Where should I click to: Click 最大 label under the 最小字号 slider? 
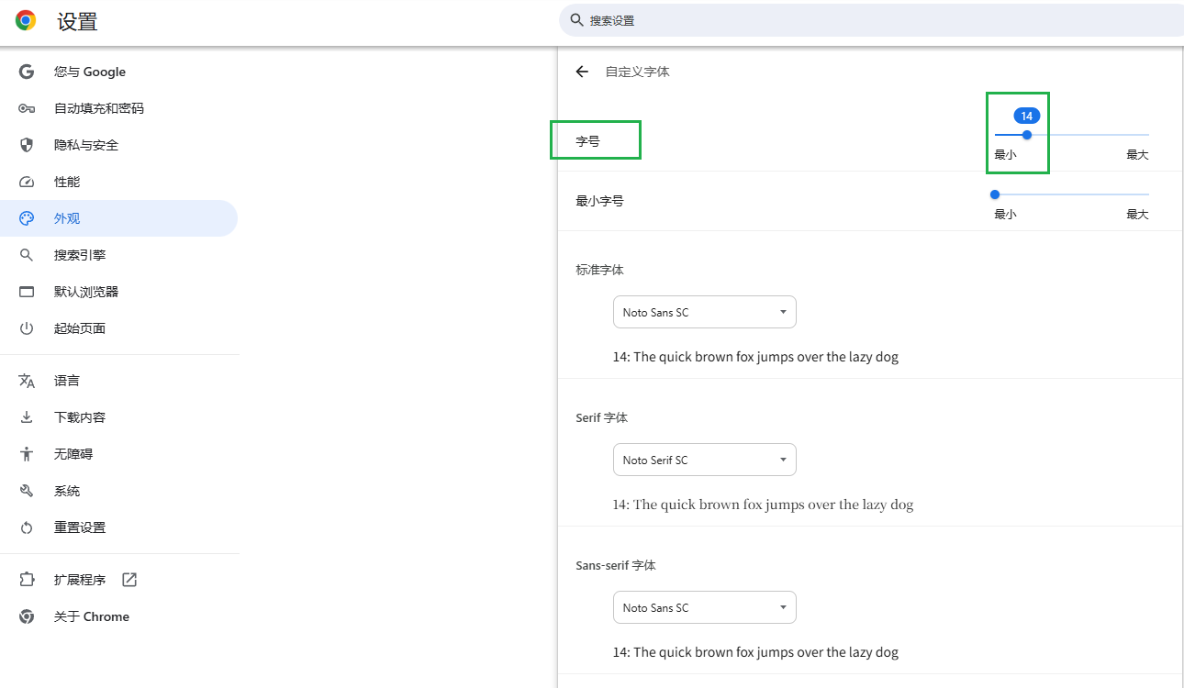pos(1137,214)
